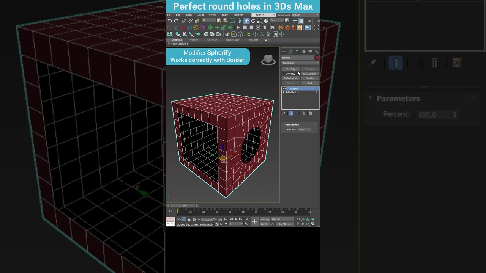Toggle the Selection Lock padlock
The image size is (486, 273).
[x=189, y=219]
